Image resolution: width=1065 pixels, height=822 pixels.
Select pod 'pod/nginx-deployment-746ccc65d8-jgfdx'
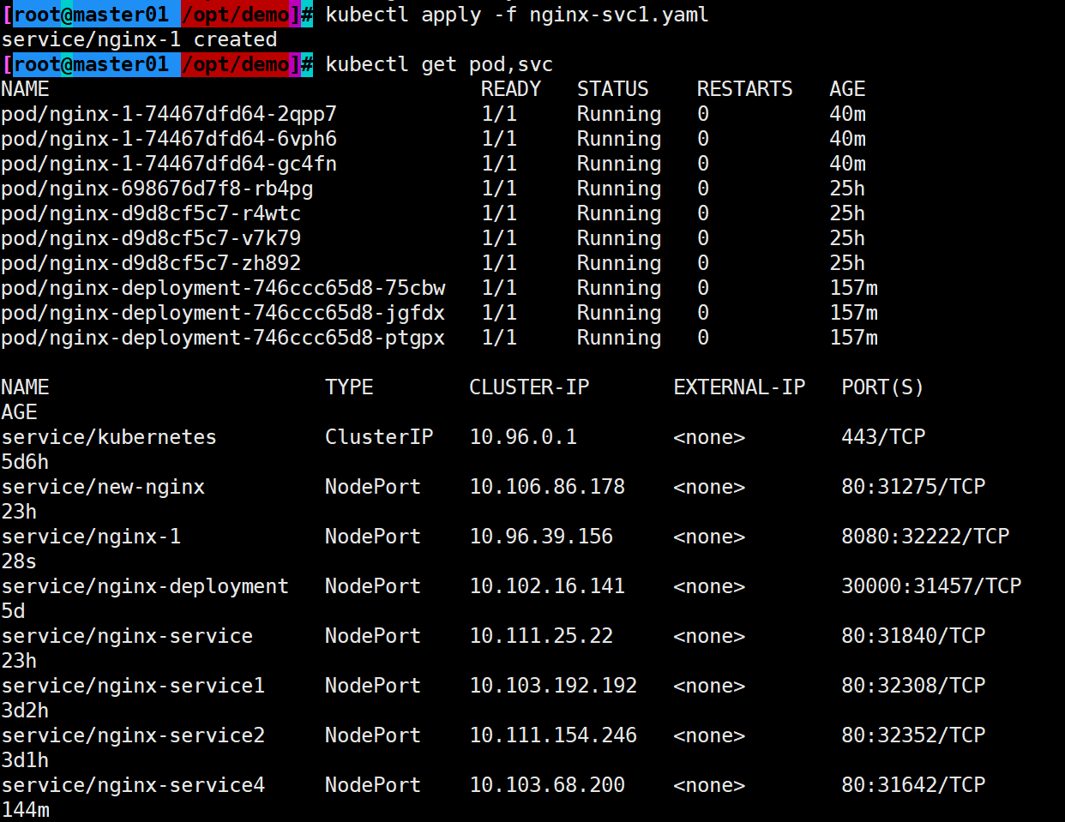223,313
